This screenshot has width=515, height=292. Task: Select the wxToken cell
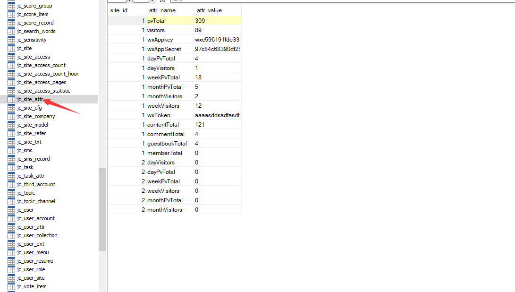pos(170,115)
